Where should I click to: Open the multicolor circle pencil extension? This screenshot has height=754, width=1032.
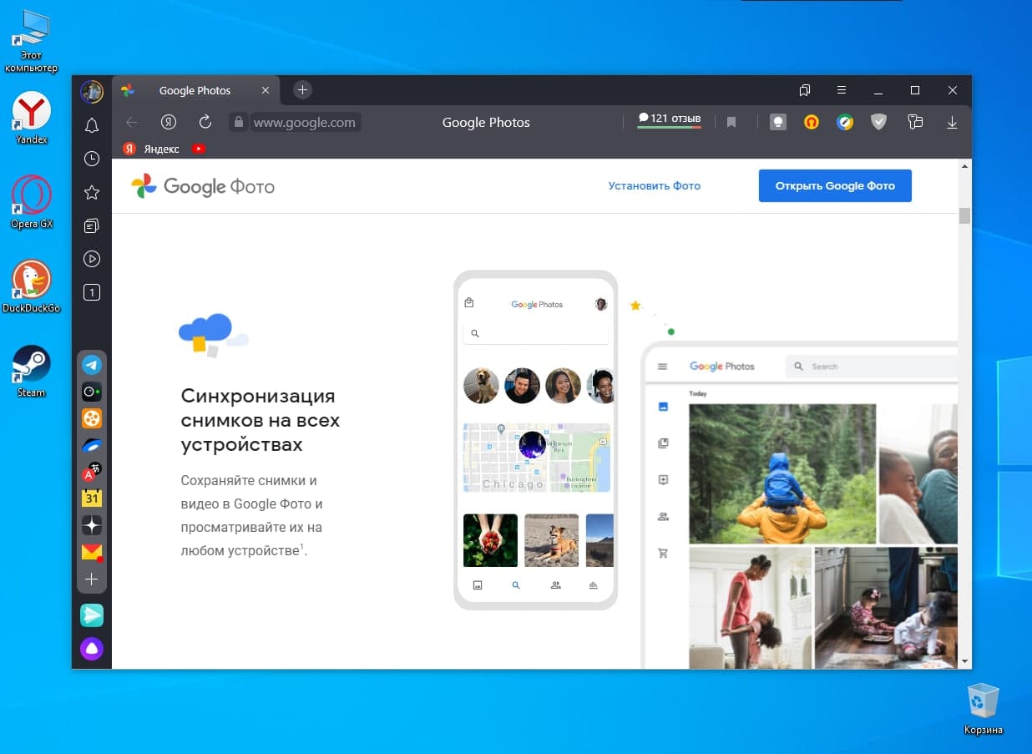(845, 122)
